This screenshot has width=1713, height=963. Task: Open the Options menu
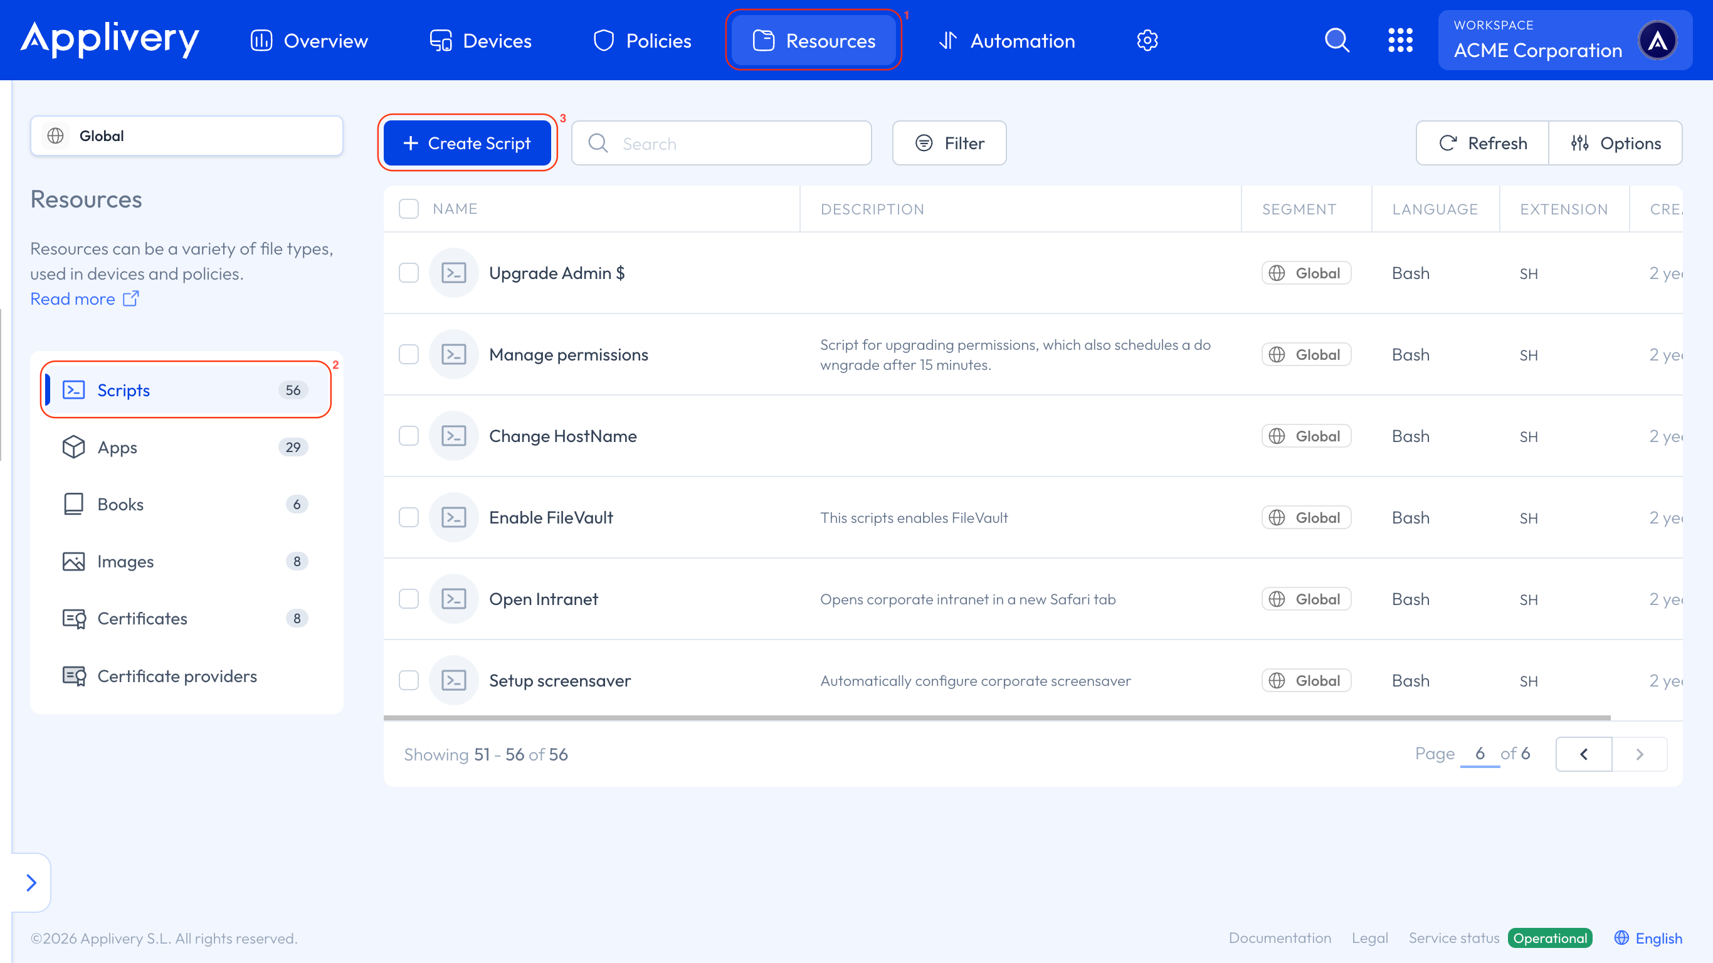click(x=1615, y=143)
